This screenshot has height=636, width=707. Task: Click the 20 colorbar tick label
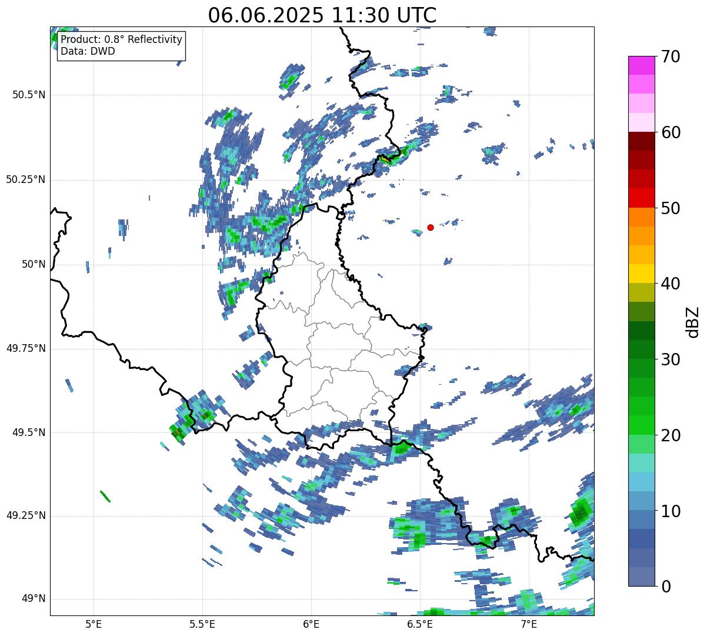click(671, 435)
